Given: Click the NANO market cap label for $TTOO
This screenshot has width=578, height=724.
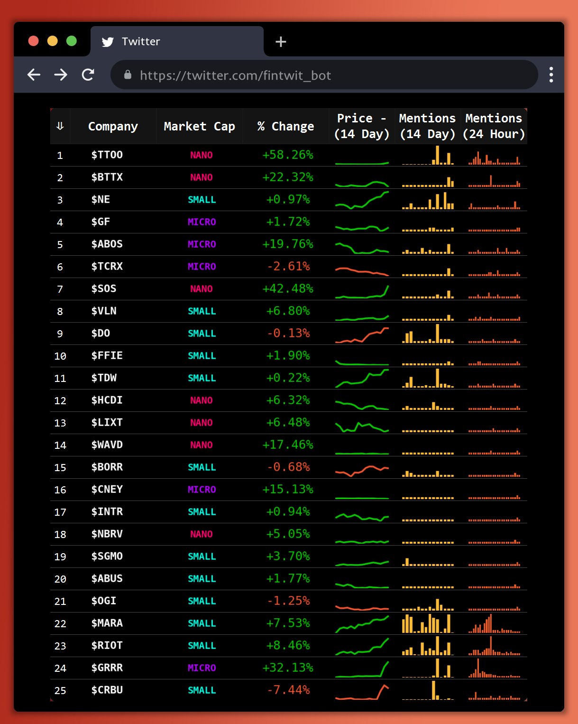Looking at the screenshot, I should click(x=201, y=155).
